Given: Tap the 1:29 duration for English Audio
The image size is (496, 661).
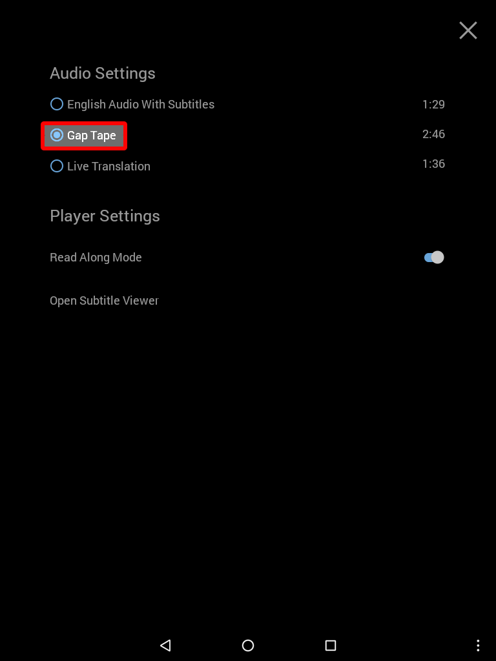Looking at the screenshot, I should tap(433, 104).
